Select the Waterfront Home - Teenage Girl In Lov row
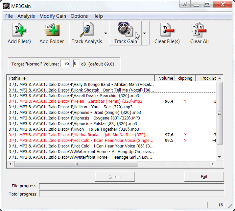The height and width of the screenshot is (211, 235). click(112, 157)
